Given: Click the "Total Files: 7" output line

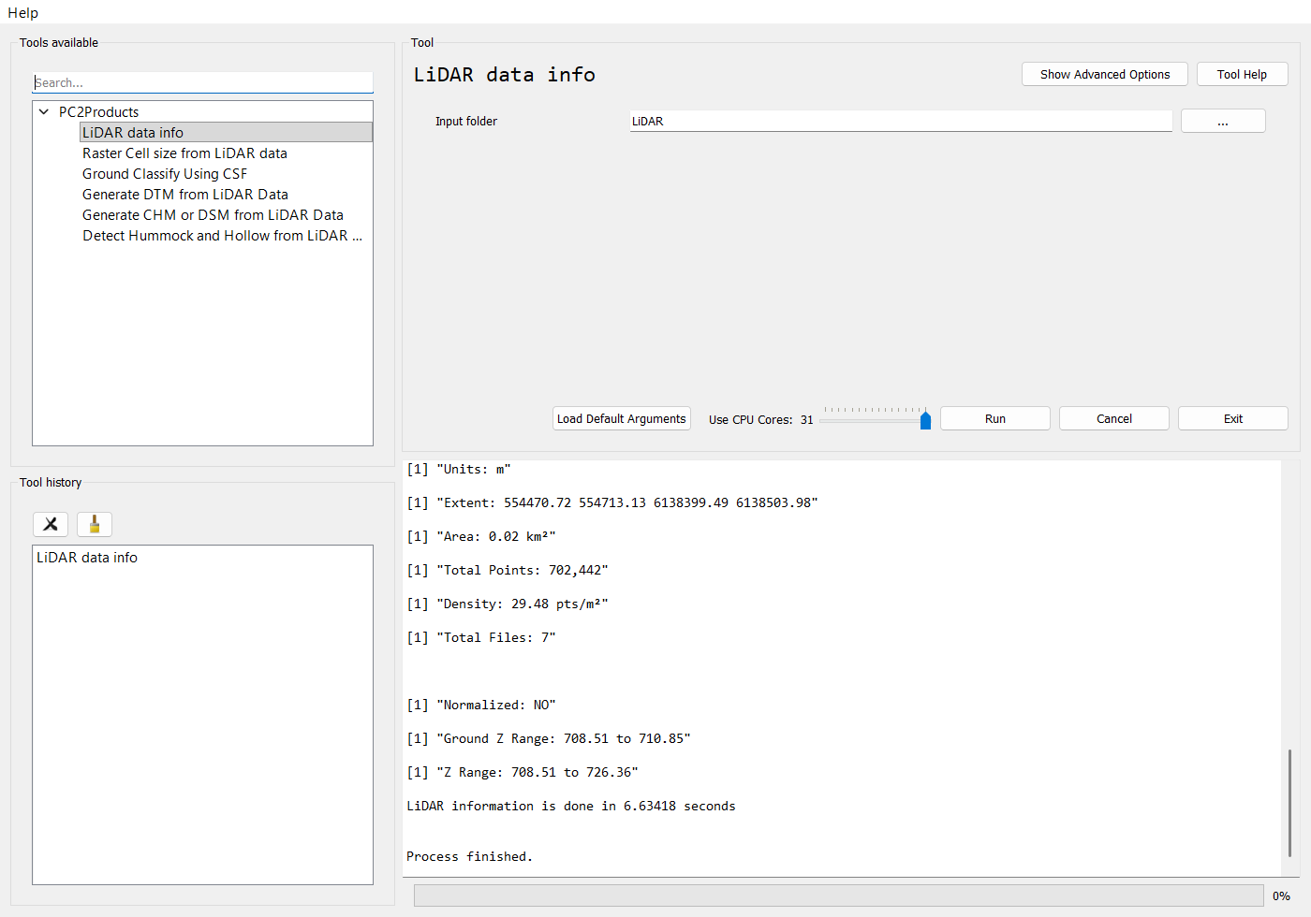Looking at the screenshot, I should tap(481, 637).
